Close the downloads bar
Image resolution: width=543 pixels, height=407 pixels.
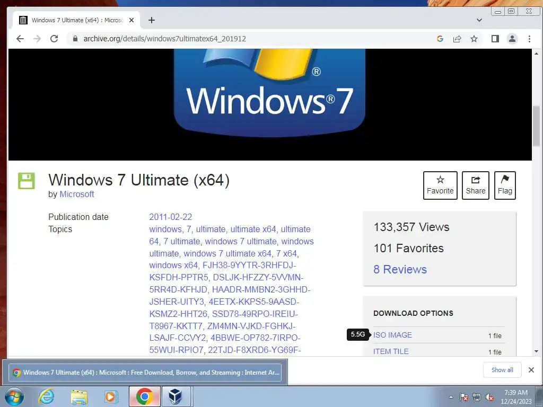[x=531, y=370]
